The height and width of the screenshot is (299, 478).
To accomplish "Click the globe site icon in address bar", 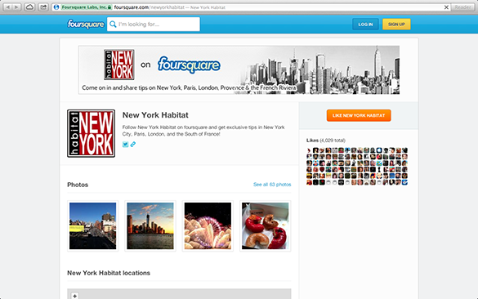I will tap(56, 7).
